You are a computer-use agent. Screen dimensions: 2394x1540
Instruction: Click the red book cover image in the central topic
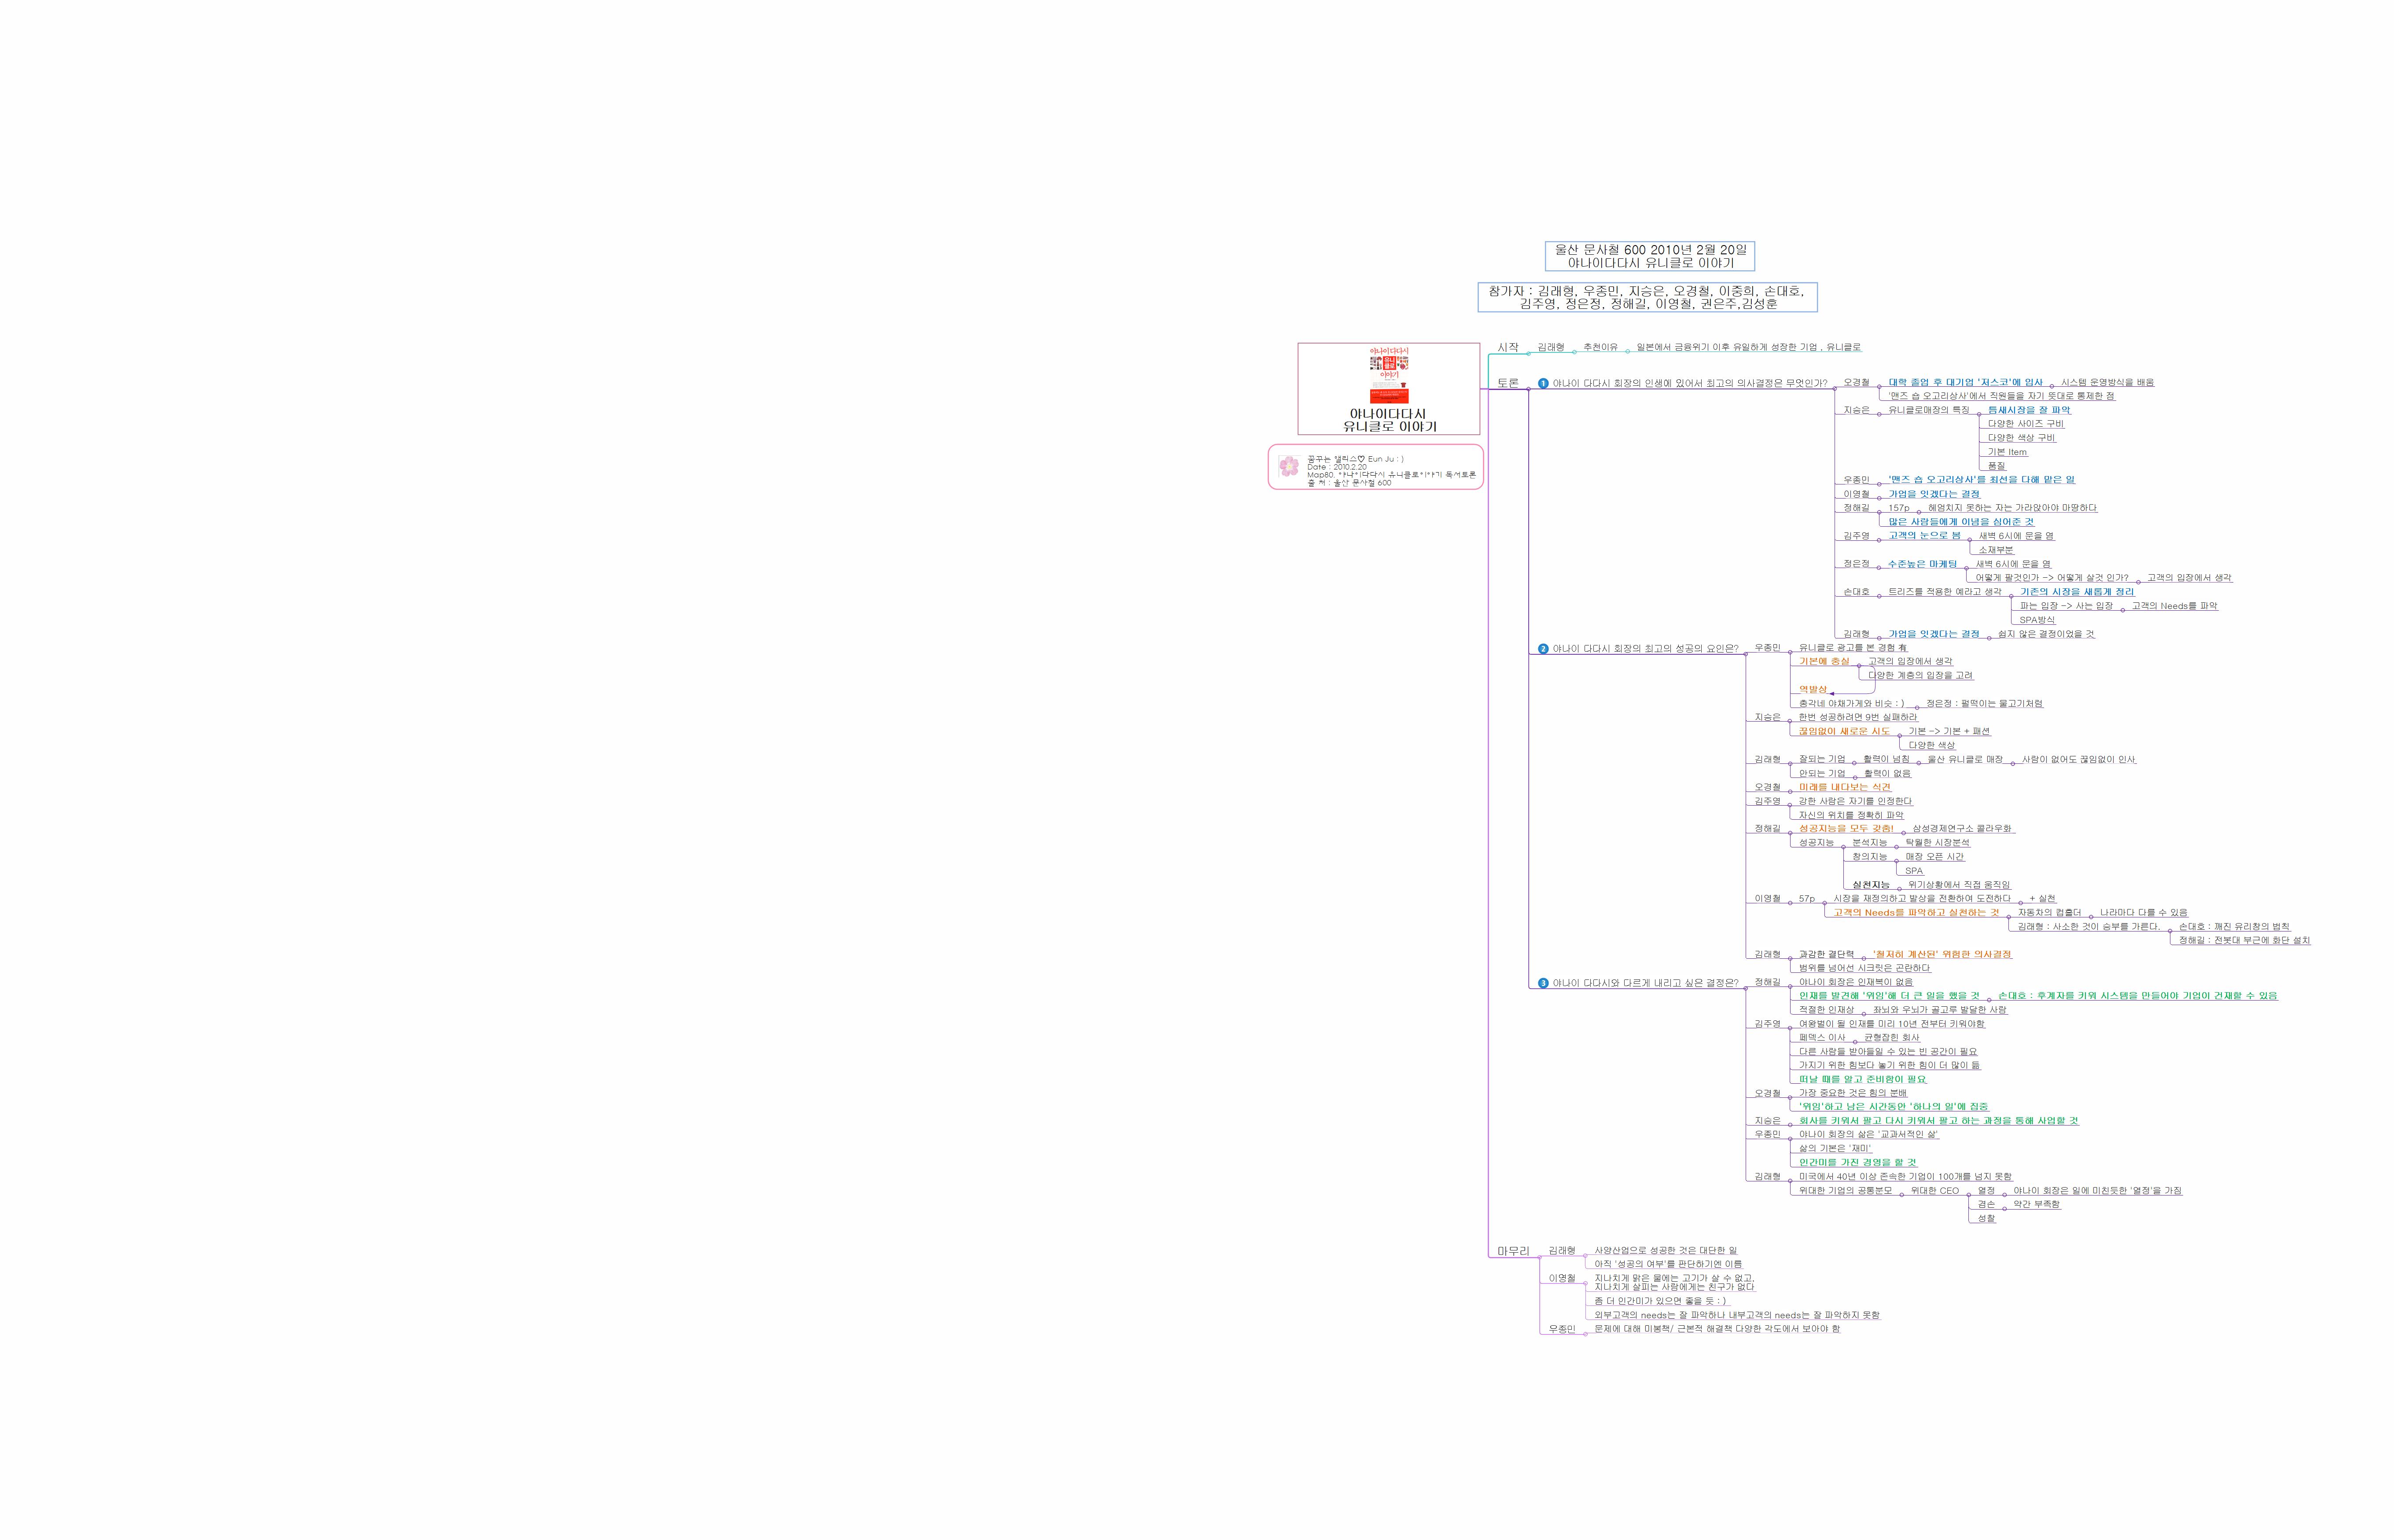1389,375
